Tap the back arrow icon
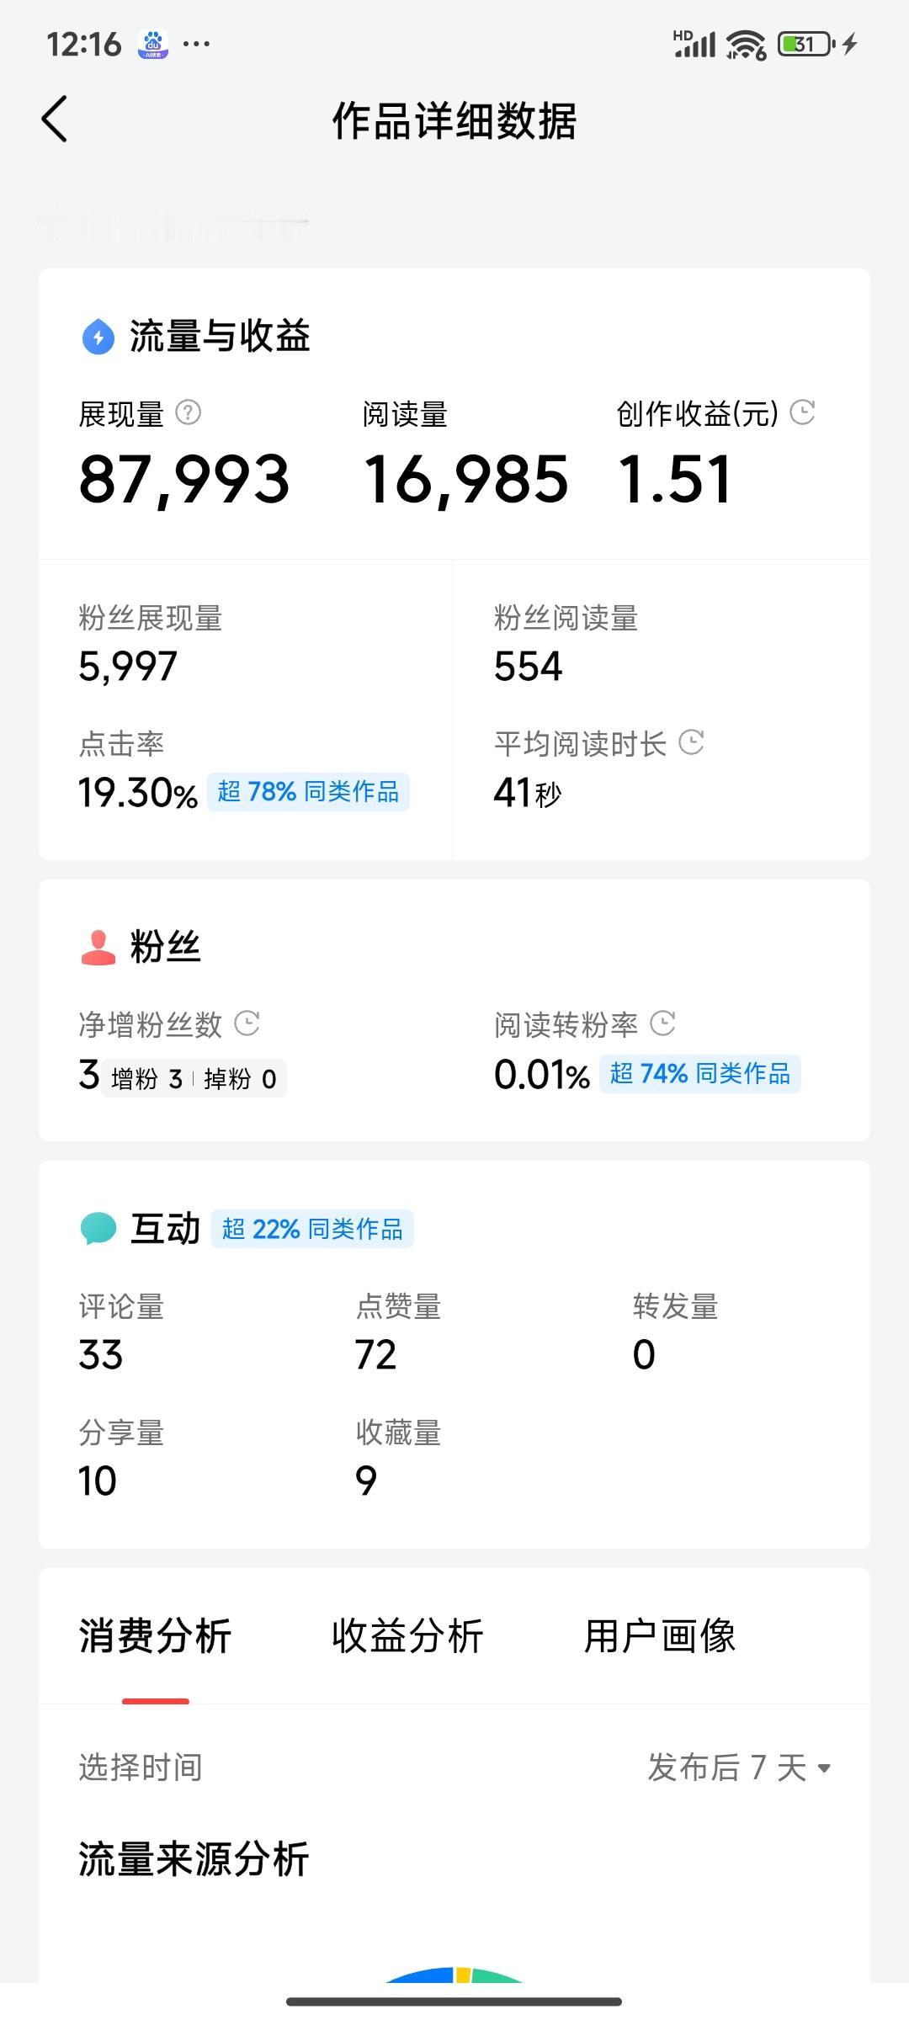The width and height of the screenshot is (909, 2020). 55,119
